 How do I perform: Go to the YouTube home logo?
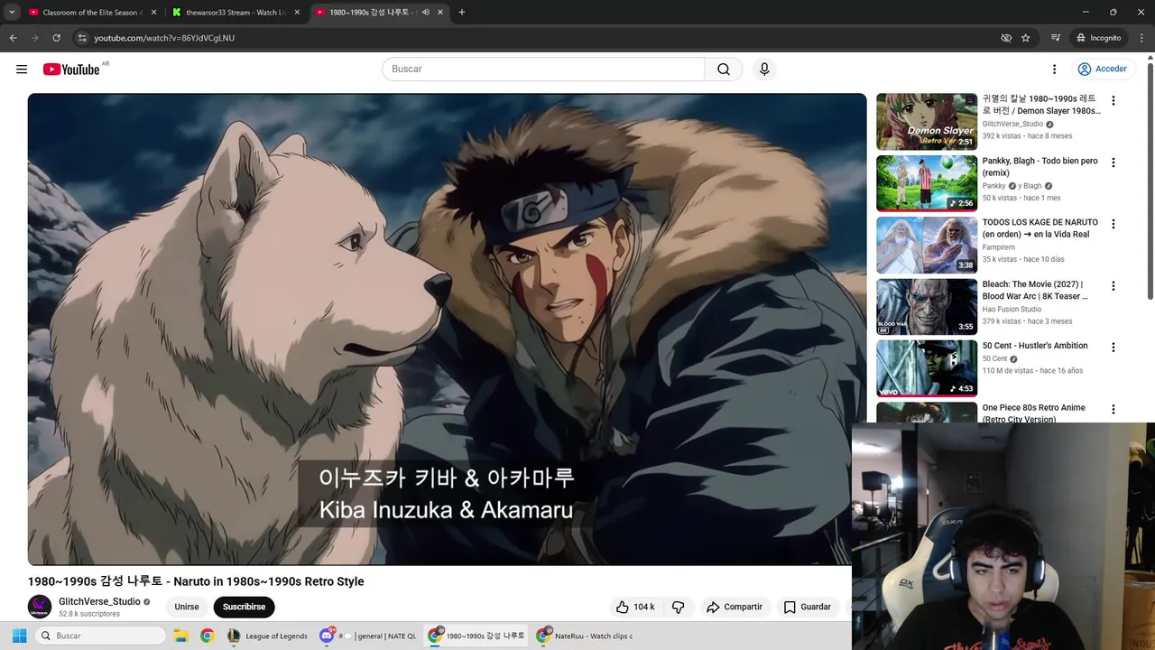70,70
